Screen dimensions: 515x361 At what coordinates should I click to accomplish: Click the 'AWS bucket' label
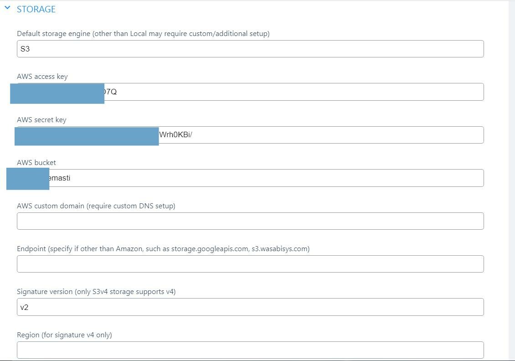(36, 163)
